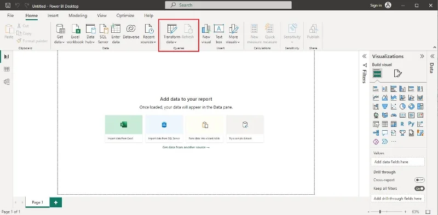Click the Filters pane funnel icon
438x215 pixels.
point(365,65)
